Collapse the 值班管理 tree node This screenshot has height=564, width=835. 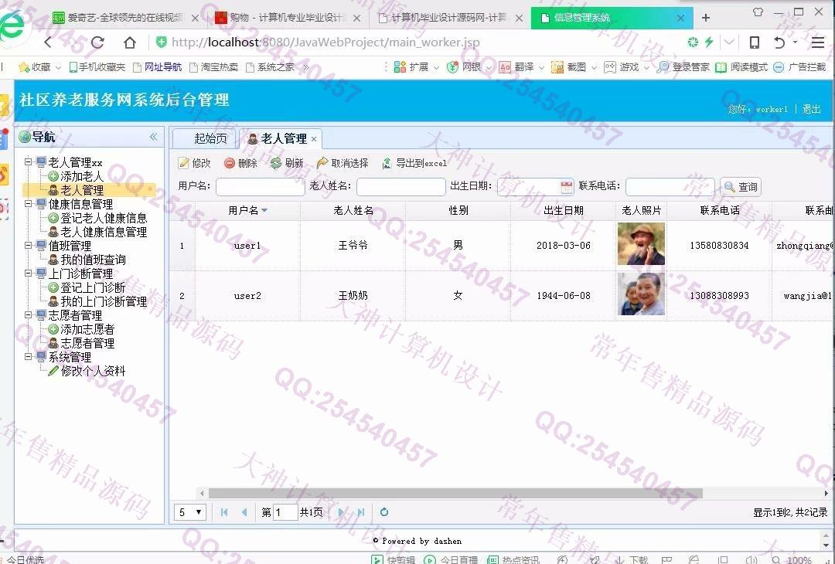tap(29, 245)
